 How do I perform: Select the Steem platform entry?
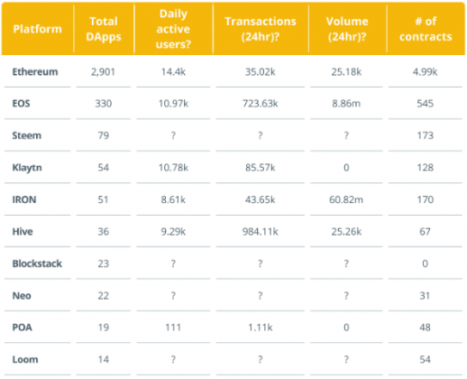pyautogui.click(x=26, y=135)
